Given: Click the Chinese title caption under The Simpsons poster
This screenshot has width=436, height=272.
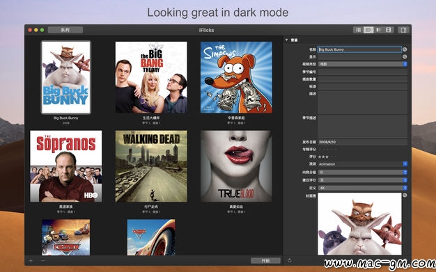Looking at the screenshot, I should (236, 118).
